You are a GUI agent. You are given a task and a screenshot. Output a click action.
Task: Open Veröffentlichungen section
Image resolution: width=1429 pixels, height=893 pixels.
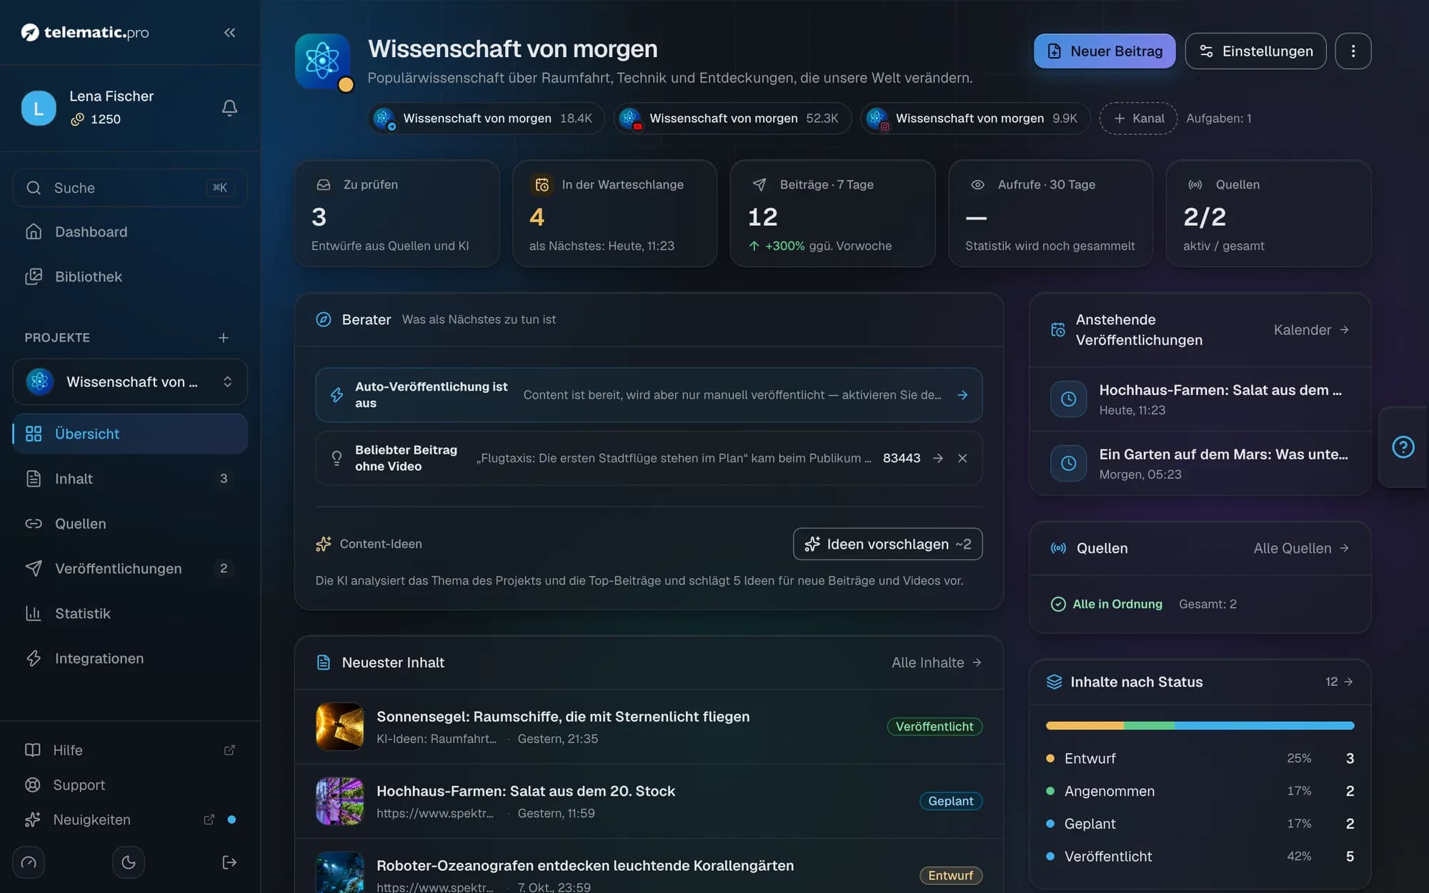(x=130, y=569)
